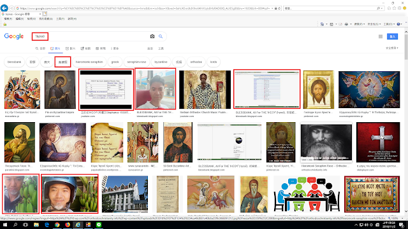The image size is (408, 229).
Task: Open the 我的最愛(A) Favorites menu
Action: pos(46,18)
